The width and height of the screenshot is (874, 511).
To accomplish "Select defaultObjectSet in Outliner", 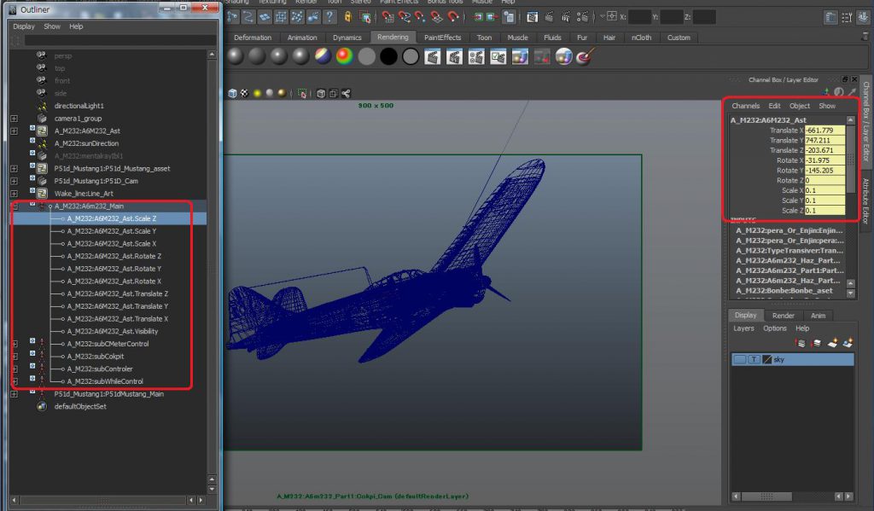I will pyautogui.click(x=79, y=407).
